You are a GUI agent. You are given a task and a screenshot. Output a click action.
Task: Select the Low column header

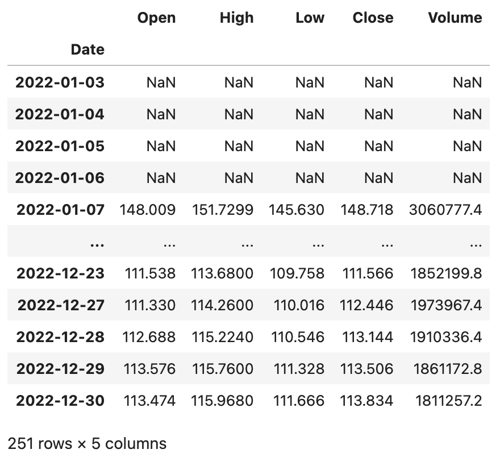coord(310,18)
